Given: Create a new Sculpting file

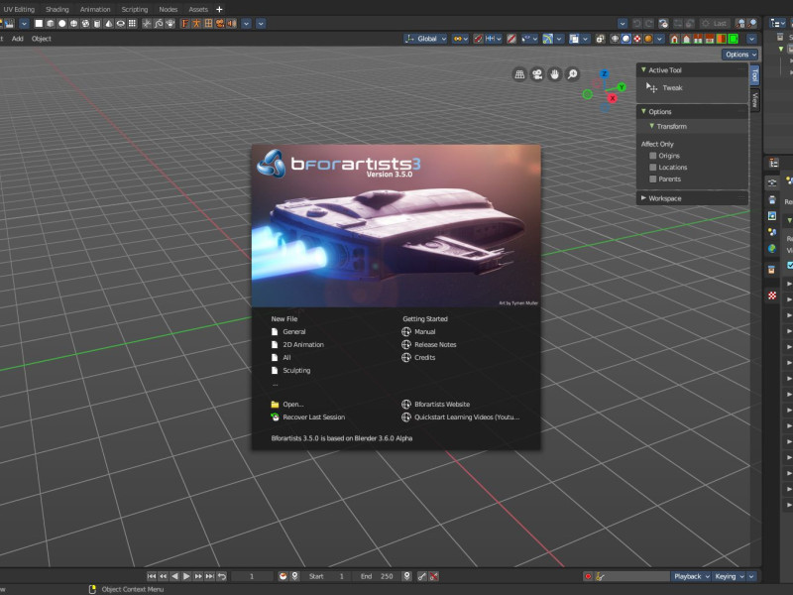Looking at the screenshot, I should pos(296,370).
